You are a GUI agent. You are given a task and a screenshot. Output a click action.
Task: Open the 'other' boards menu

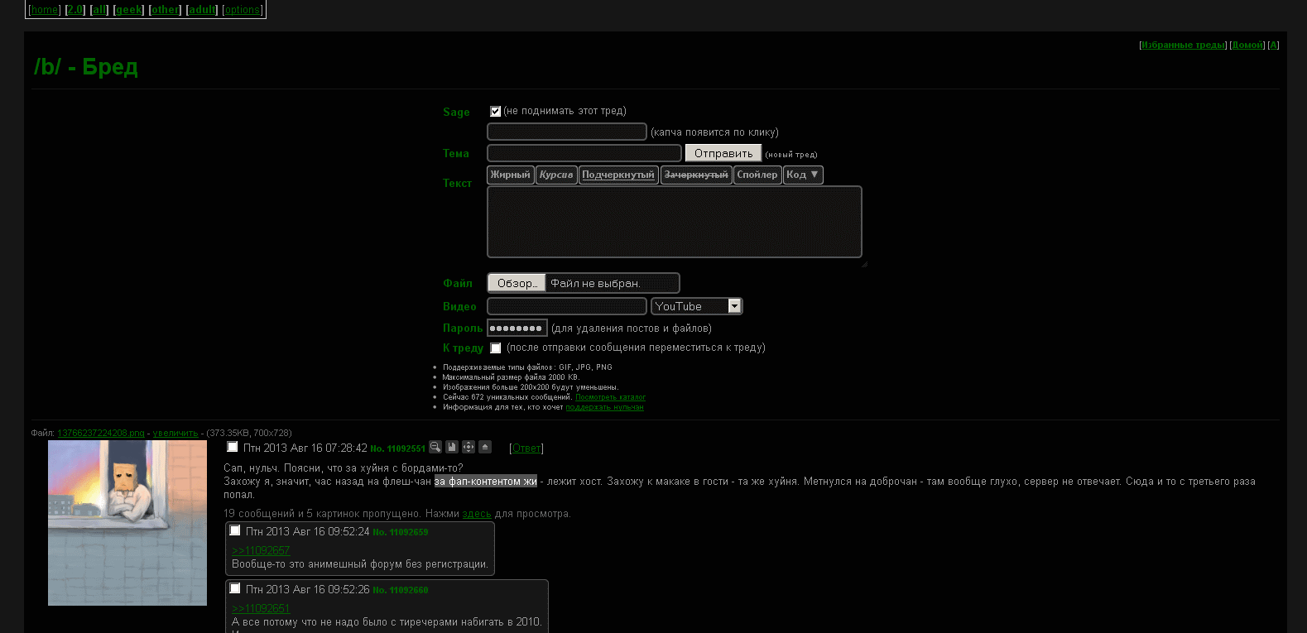pyautogui.click(x=165, y=10)
